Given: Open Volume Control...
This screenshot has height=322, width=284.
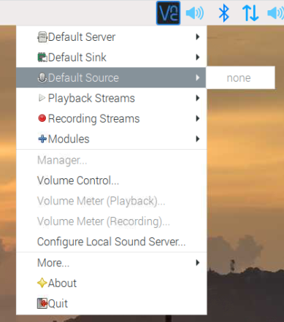Looking at the screenshot, I should click(x=78, y=180).
